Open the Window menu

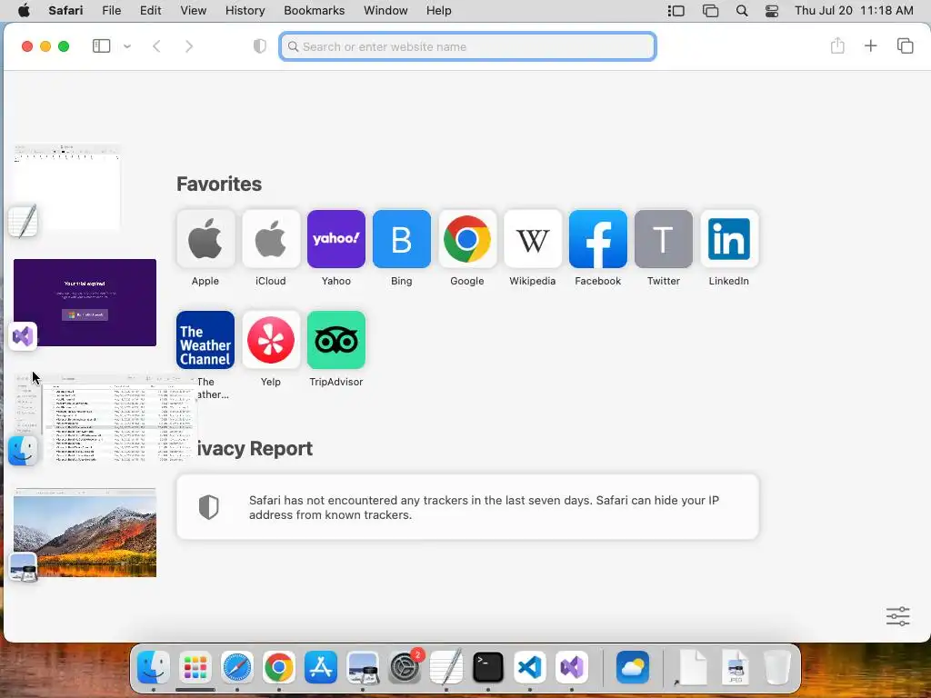point(385,10)
